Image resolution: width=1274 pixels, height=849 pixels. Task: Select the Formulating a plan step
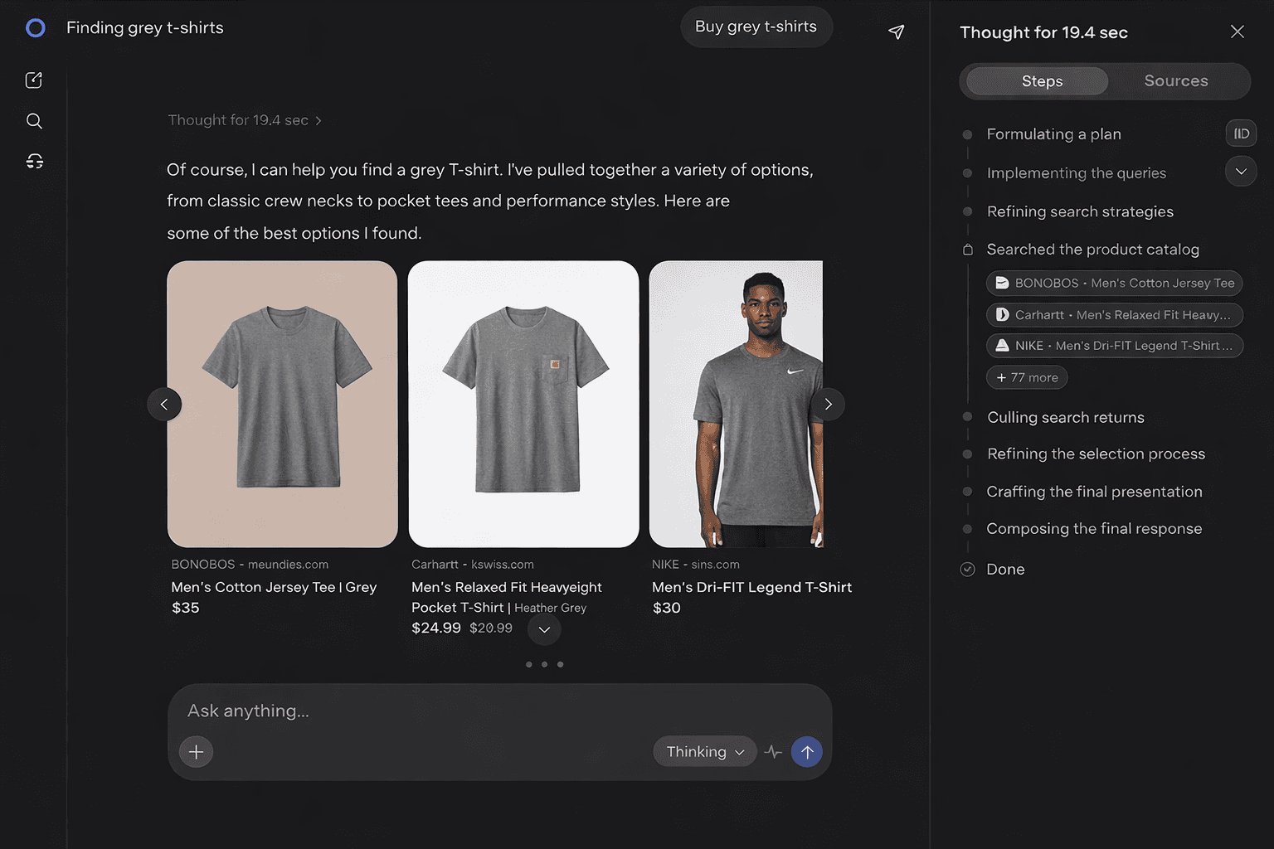pyautogui.click(x=1053, y=134)
